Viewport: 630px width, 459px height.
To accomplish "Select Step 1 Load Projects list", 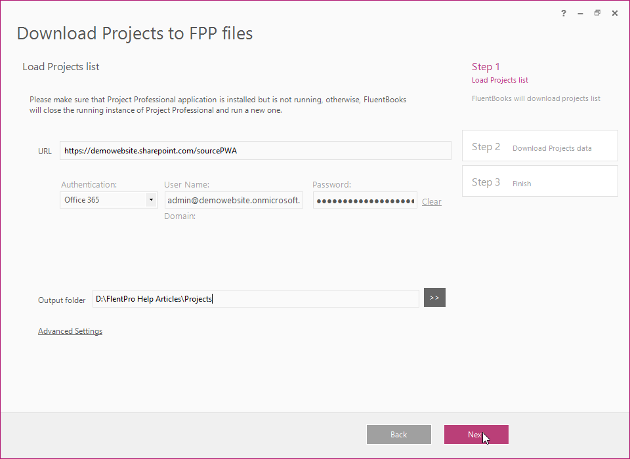I will [500, 73].
